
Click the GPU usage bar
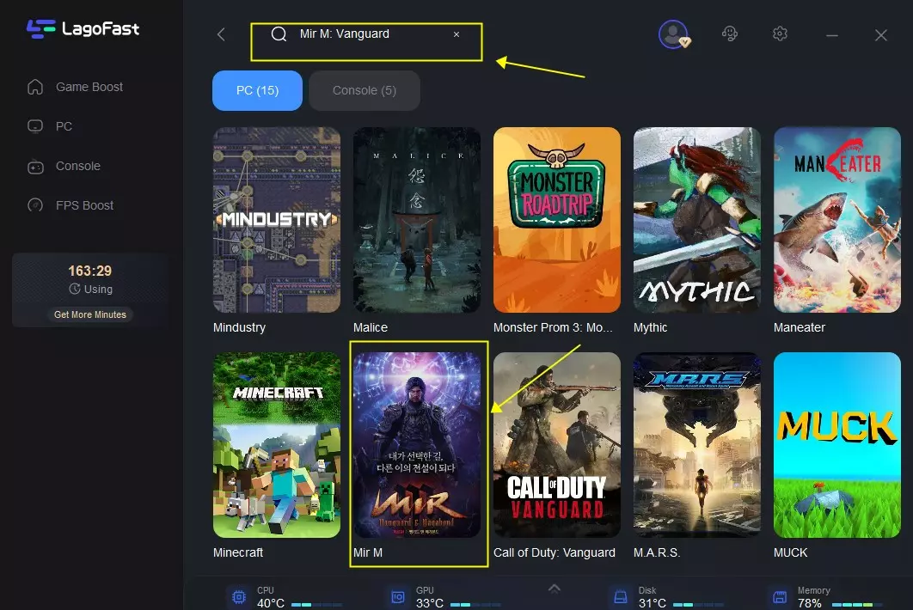(x=475, y=605)
